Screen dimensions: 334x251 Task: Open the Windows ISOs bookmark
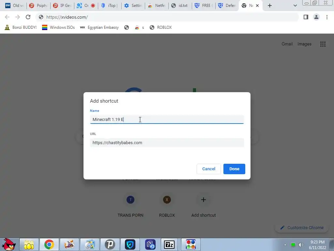(x=58, y=27)
